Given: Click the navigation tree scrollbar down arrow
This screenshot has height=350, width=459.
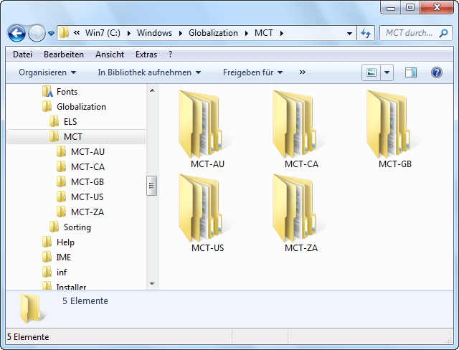Looking at the screenshot, I should tap(151, 283).
